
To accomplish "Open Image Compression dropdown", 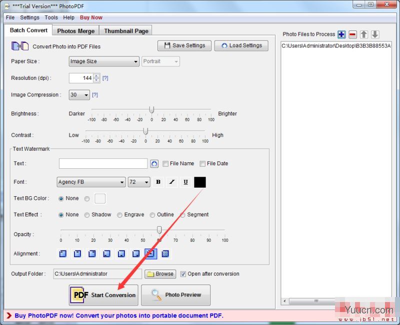I will [x=79, y=95].
